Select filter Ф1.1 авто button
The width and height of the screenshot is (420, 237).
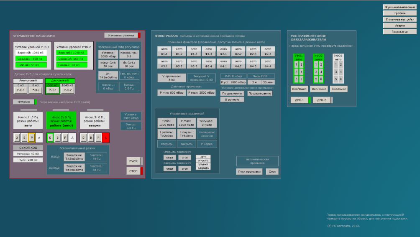point(164,51)
